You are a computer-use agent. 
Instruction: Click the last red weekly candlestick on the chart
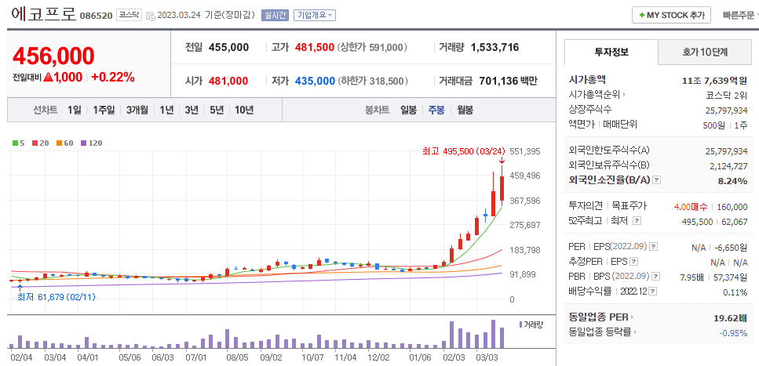point(502,187)
